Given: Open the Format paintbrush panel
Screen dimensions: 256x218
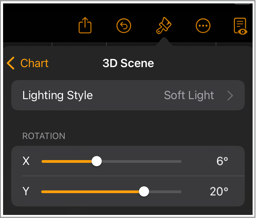Looking at the screenshot, I should click(x=163, y=26).
